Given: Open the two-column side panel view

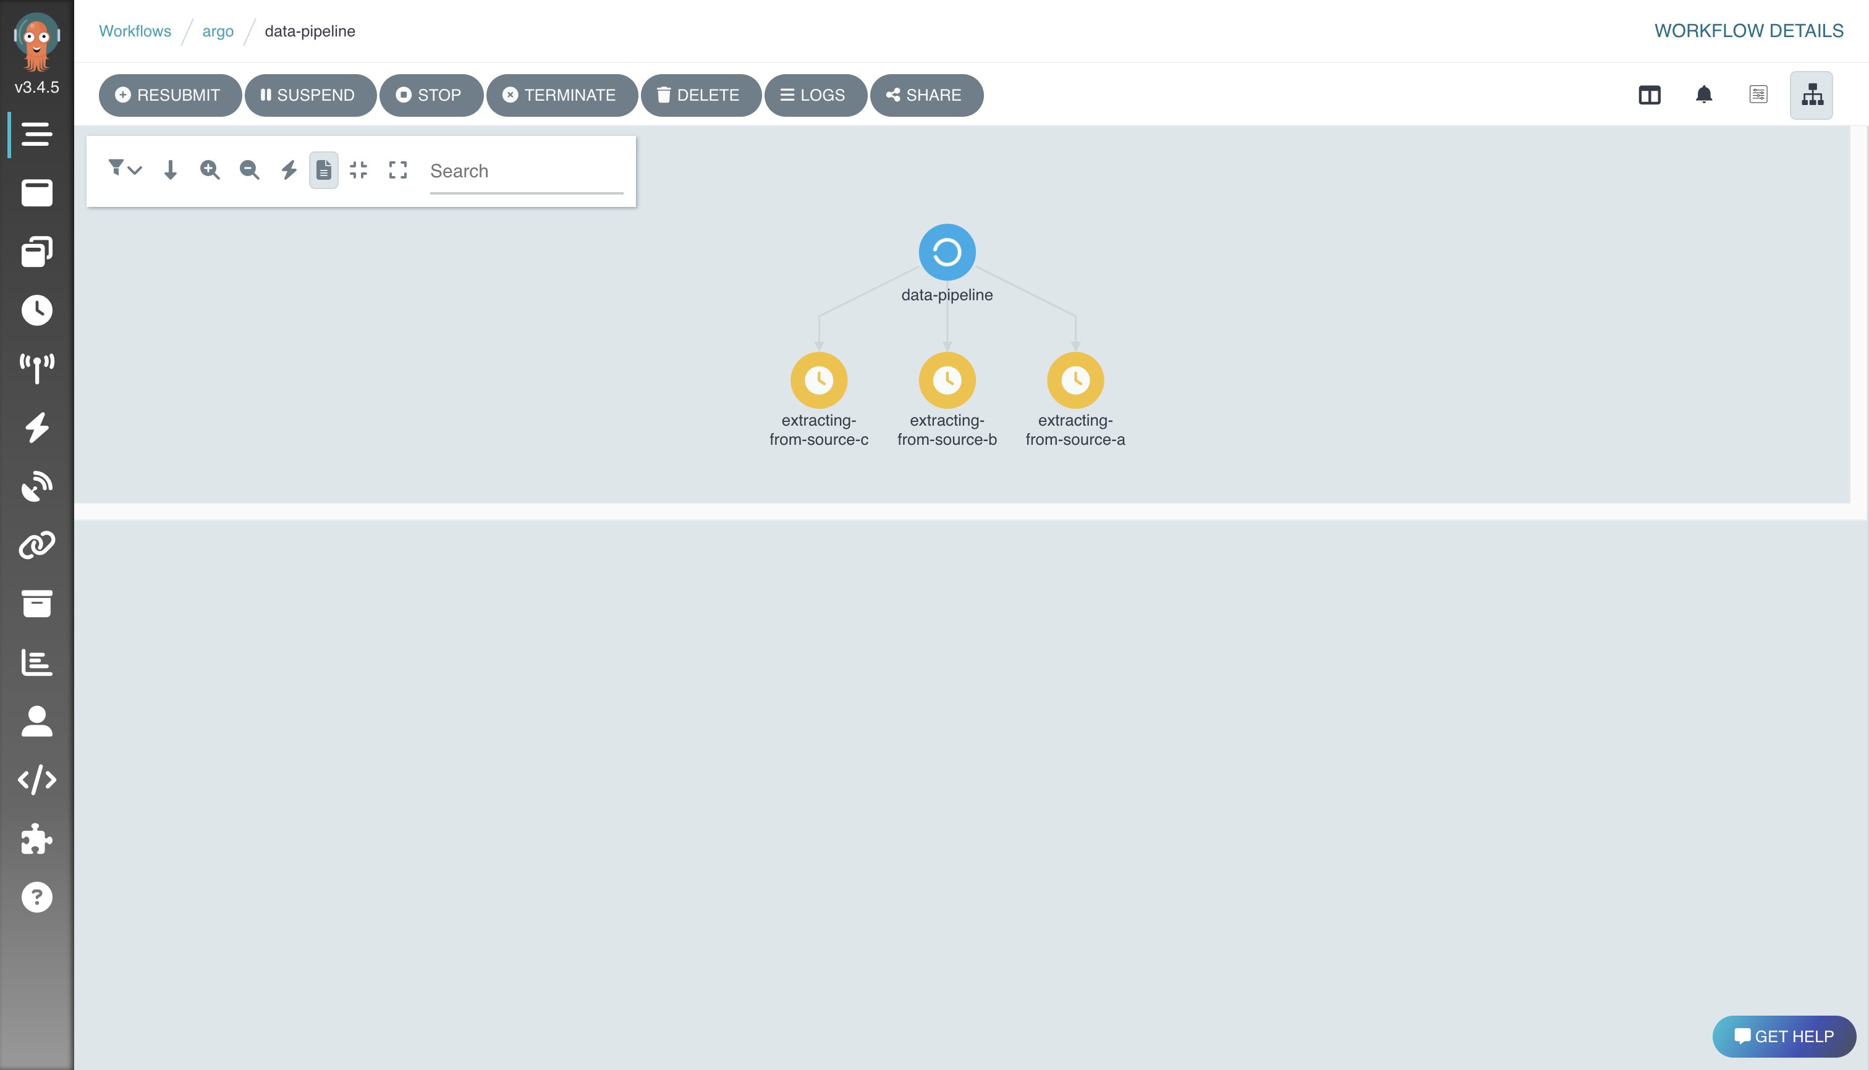Looking at the screenshot, I should pos(1649,95).
